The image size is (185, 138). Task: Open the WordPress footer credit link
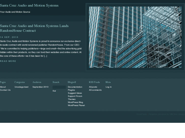pyautogui.click(x=141, y=114)
